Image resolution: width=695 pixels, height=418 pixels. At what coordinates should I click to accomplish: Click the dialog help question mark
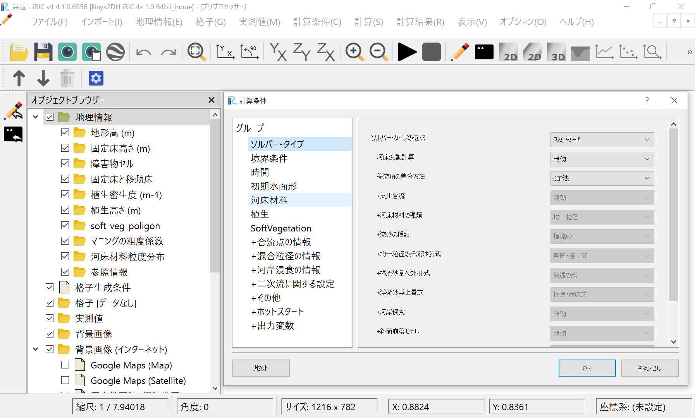647,101
